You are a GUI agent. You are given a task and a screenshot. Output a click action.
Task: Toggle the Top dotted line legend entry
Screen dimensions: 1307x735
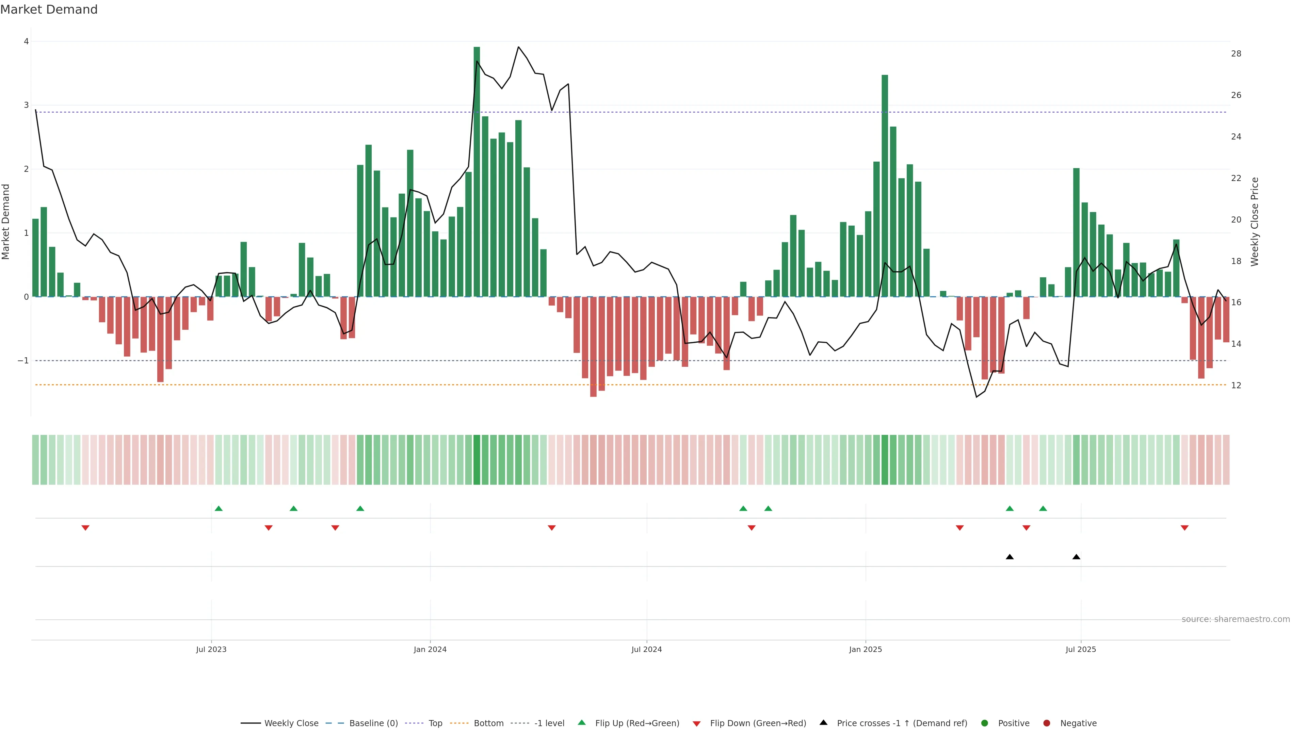click(x=435, y=723)
